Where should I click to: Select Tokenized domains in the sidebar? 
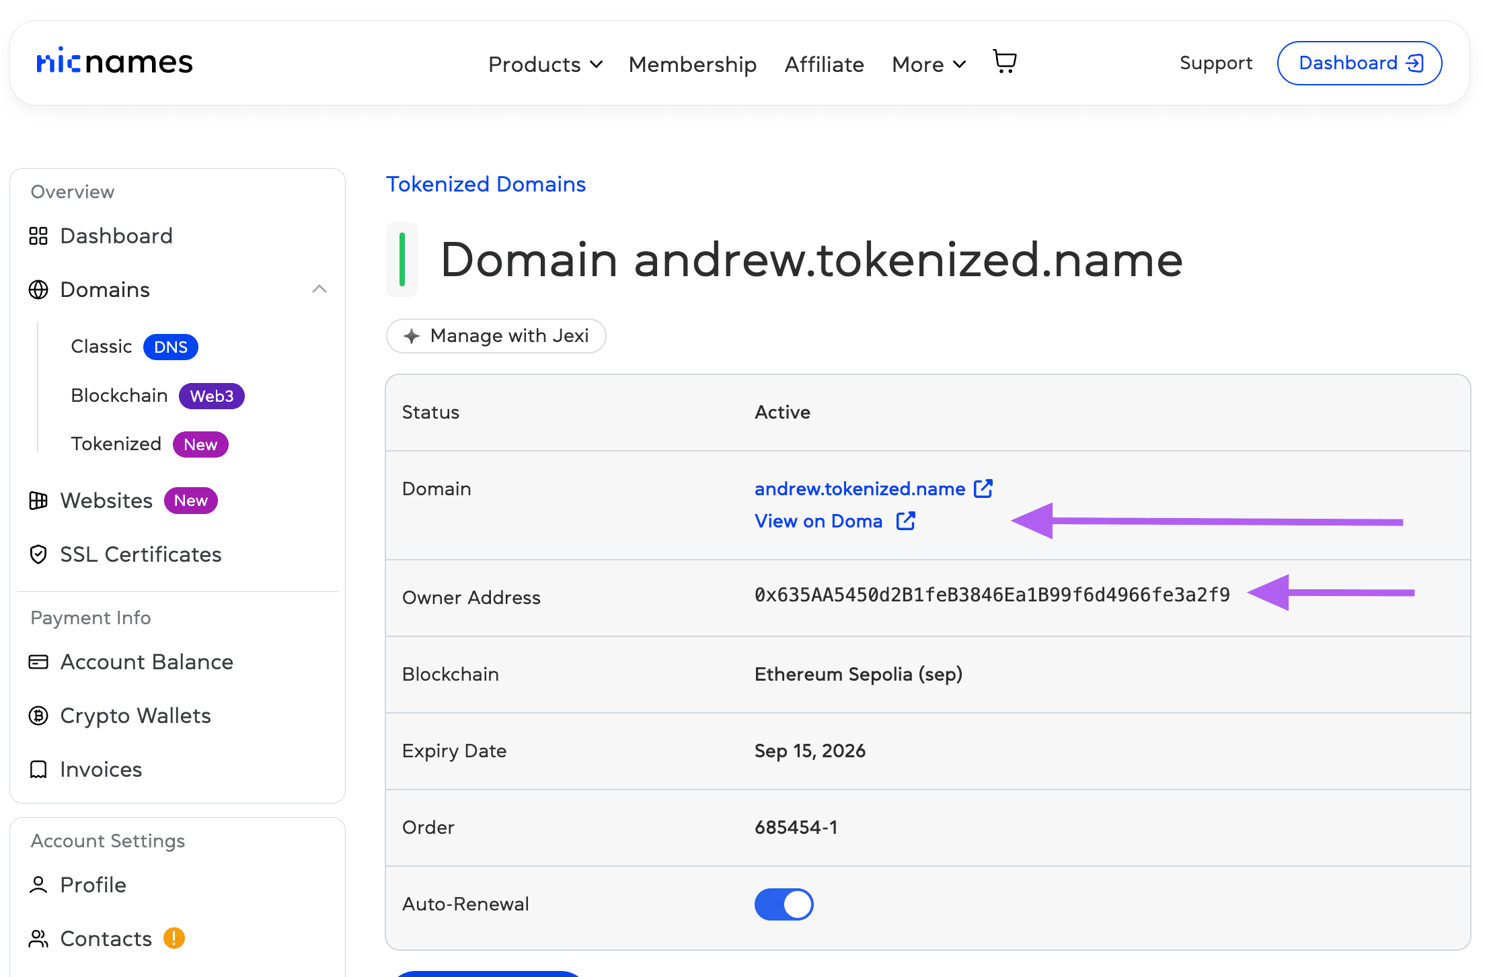116,444
